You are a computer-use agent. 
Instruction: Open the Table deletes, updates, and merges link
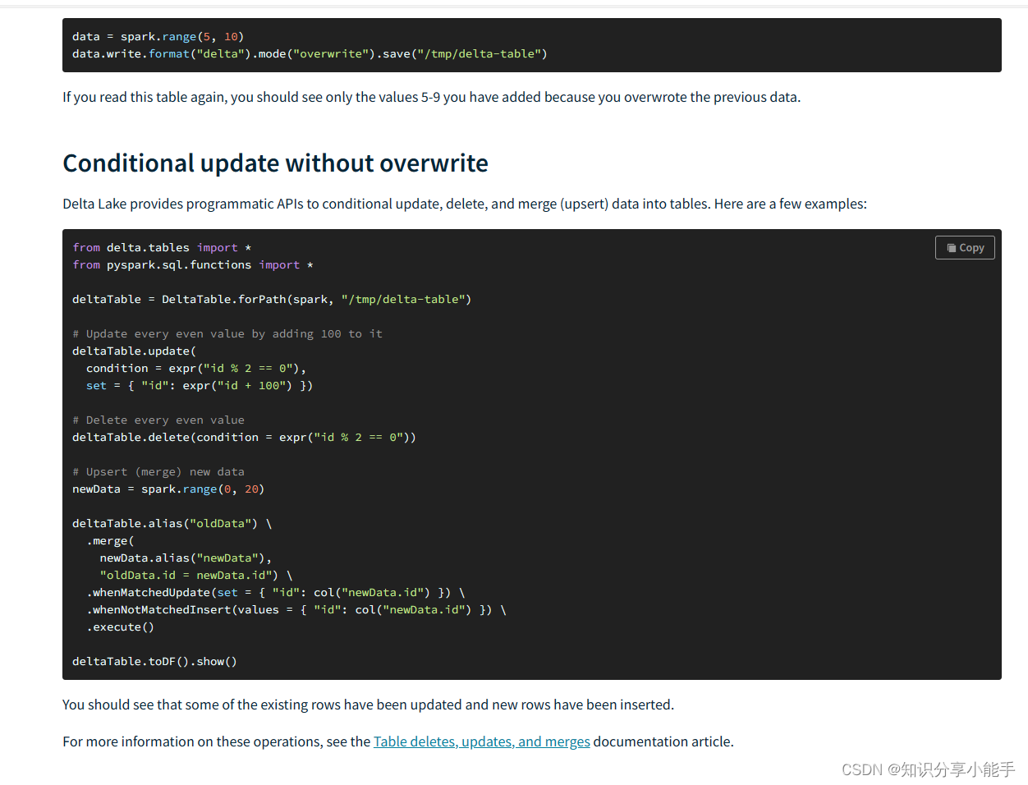tap(482, 741)
